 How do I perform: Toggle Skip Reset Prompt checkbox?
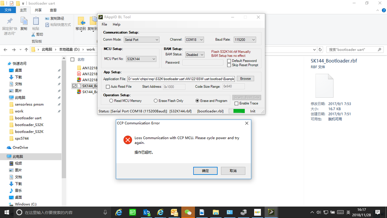click(x=229, y=65)
